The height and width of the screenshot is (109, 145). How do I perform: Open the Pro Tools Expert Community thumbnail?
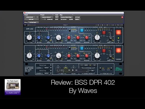(x=13, y=87)
